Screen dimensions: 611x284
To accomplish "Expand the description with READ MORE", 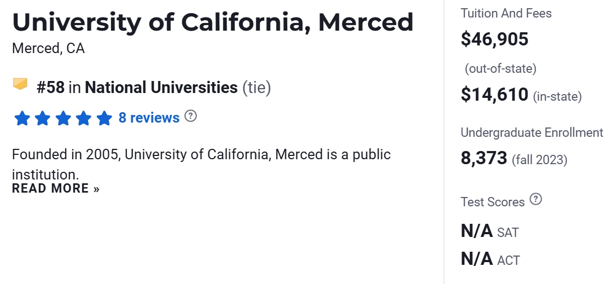I will point(55,189).
